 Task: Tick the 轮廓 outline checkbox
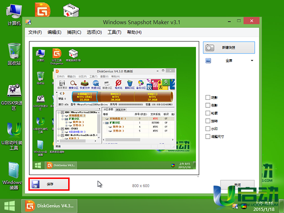(208, 113)
